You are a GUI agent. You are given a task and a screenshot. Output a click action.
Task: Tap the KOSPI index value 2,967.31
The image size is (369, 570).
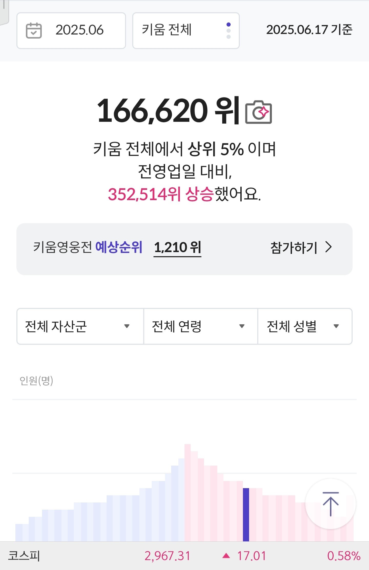coord(167,556)
